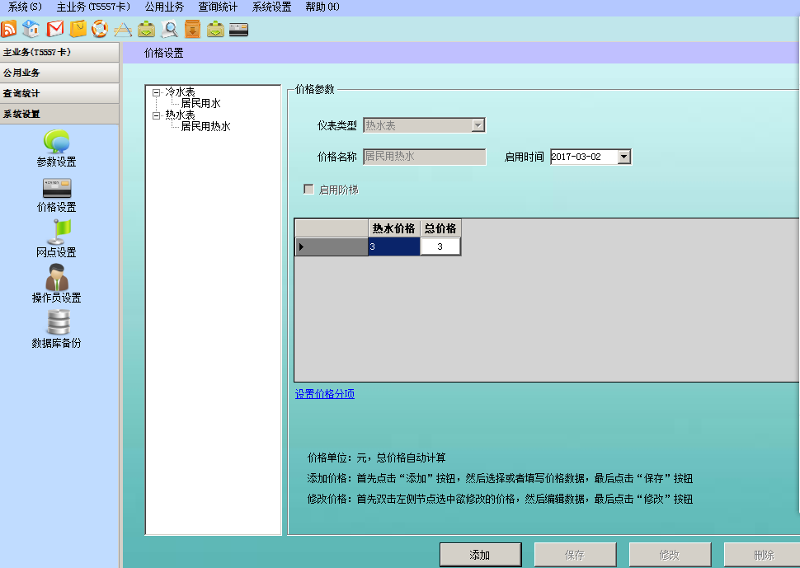800x568 pixels.
Task: Select 居民用热水 in the price tree
Action: tap(205, 126)
